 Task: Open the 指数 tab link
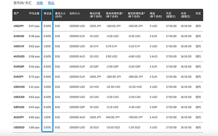(x=40, y=3)
